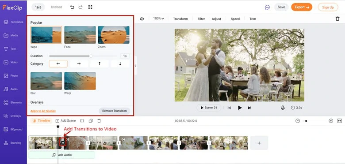The image size is (345, 164).
Task: Collapse the left panel with the chevron
Action: 135,66
